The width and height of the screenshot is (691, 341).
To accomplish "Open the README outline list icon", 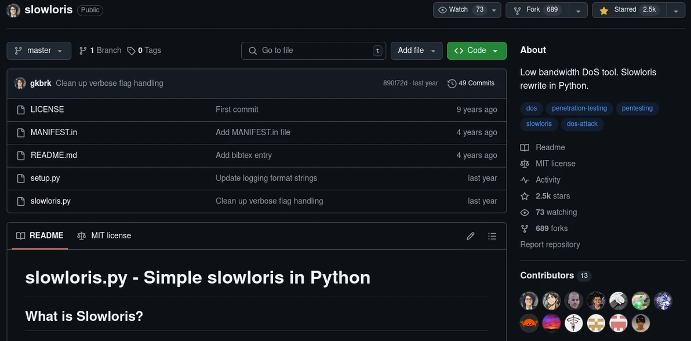I will 492,236.
